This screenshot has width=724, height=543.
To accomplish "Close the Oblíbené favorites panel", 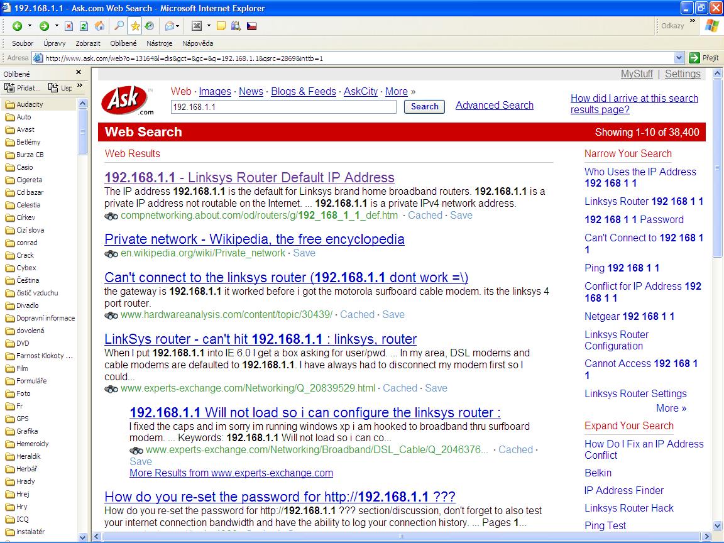I will 79,72.
